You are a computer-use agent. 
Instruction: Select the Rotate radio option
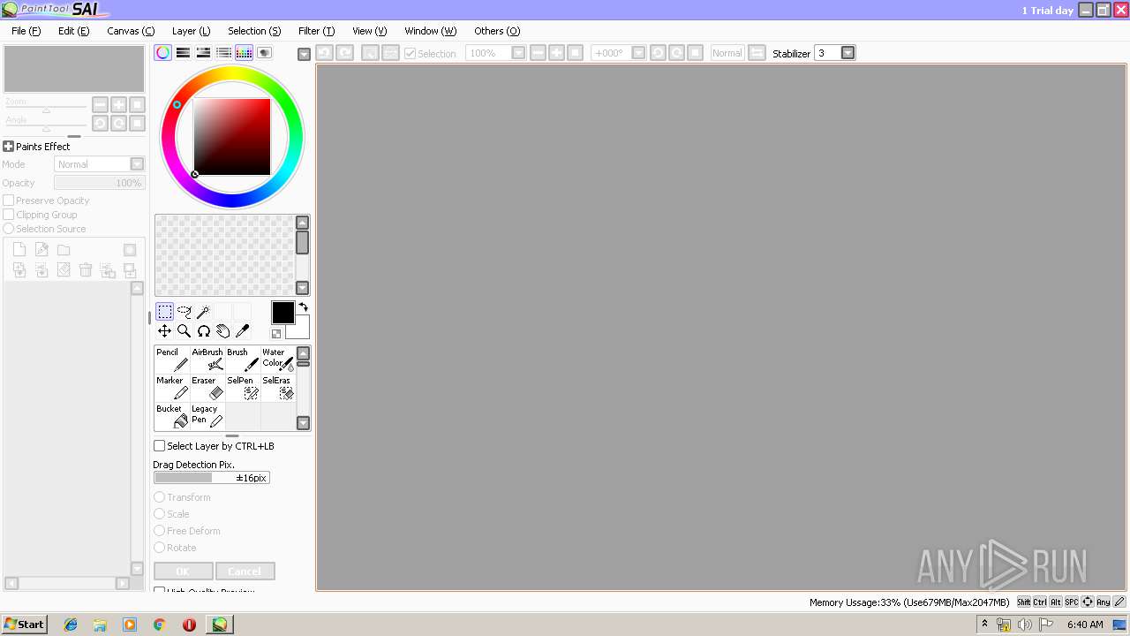(160, 548)
